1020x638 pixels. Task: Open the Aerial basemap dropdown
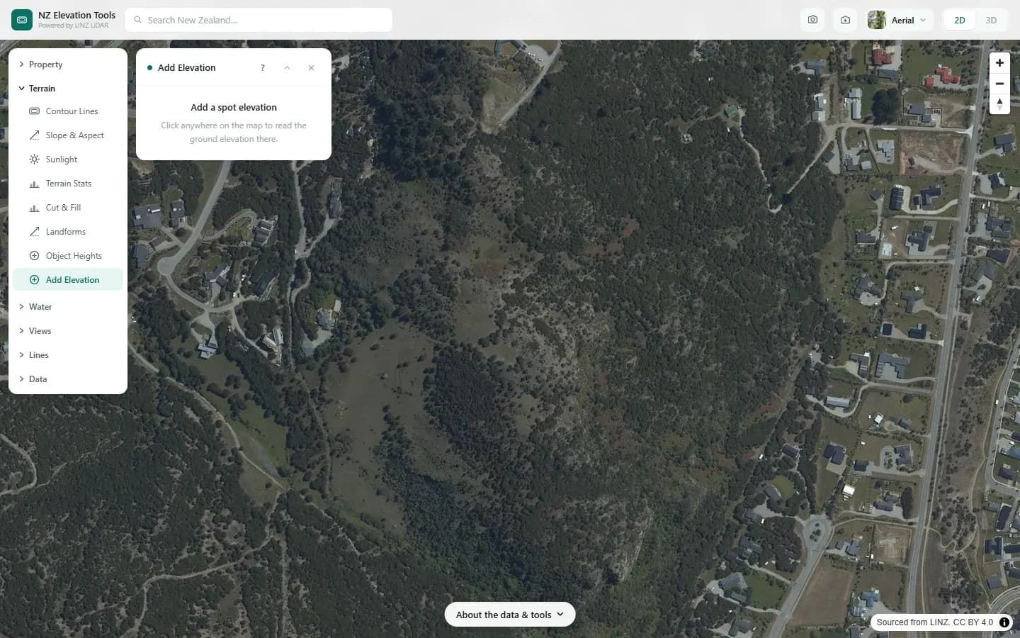coord(898,20)
